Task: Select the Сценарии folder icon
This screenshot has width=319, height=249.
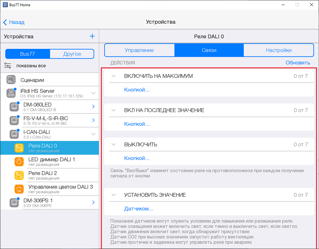Action: [11, 80]
